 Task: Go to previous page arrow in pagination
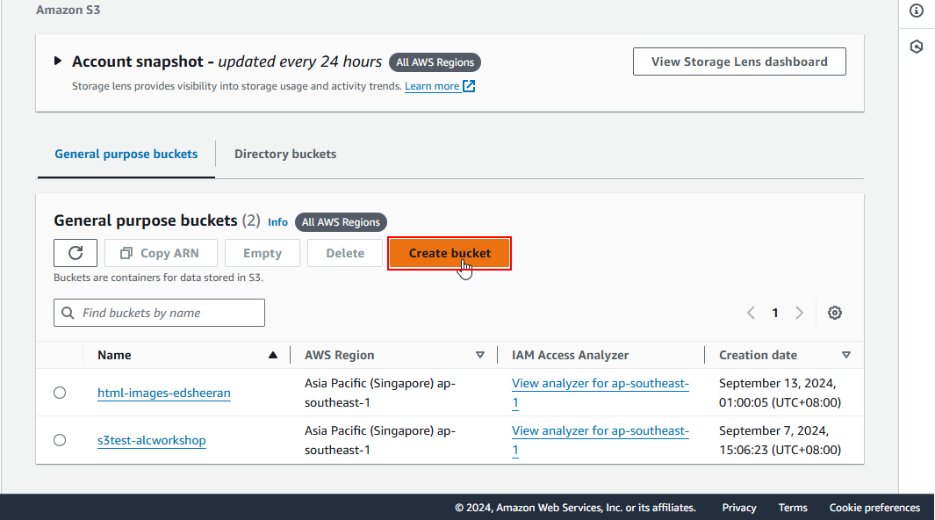pyautogui.click(x=751, y=313)
